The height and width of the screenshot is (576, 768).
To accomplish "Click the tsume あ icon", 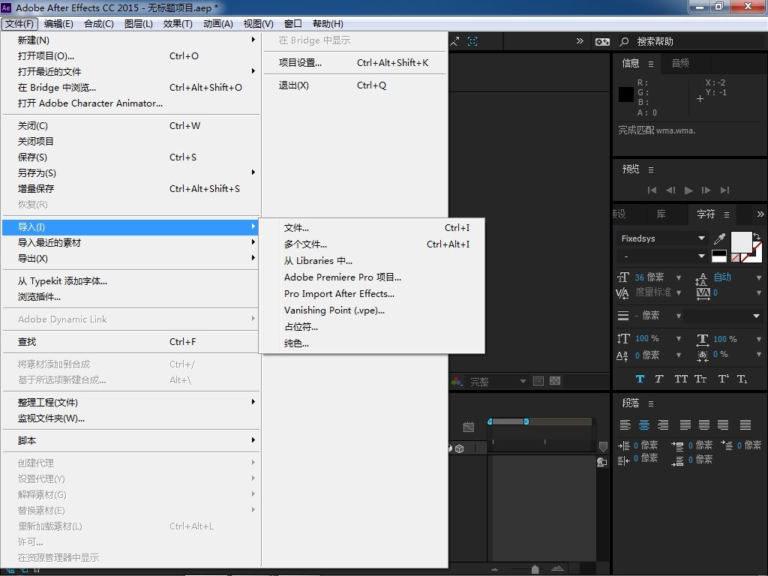I will click(x=703, y=355).
